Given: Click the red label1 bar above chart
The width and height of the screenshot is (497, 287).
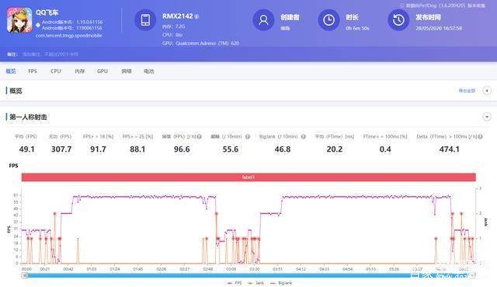Looking at the screenshot, I should (x=248, y=177).
